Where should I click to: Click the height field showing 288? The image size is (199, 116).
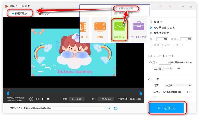[186, 39]
